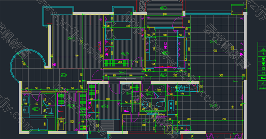Click the 3800 dimension in the striped room
This screenshot has width=266, height=139.
tap(76, 56)
